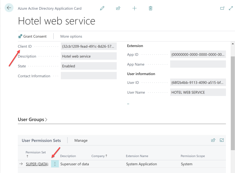Expand User Permission Sets part to full view
Viewport: 235px width, 173px height.
point(222,140)
